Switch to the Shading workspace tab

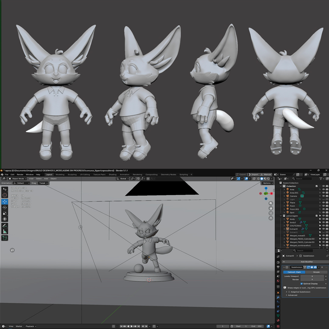112,174
